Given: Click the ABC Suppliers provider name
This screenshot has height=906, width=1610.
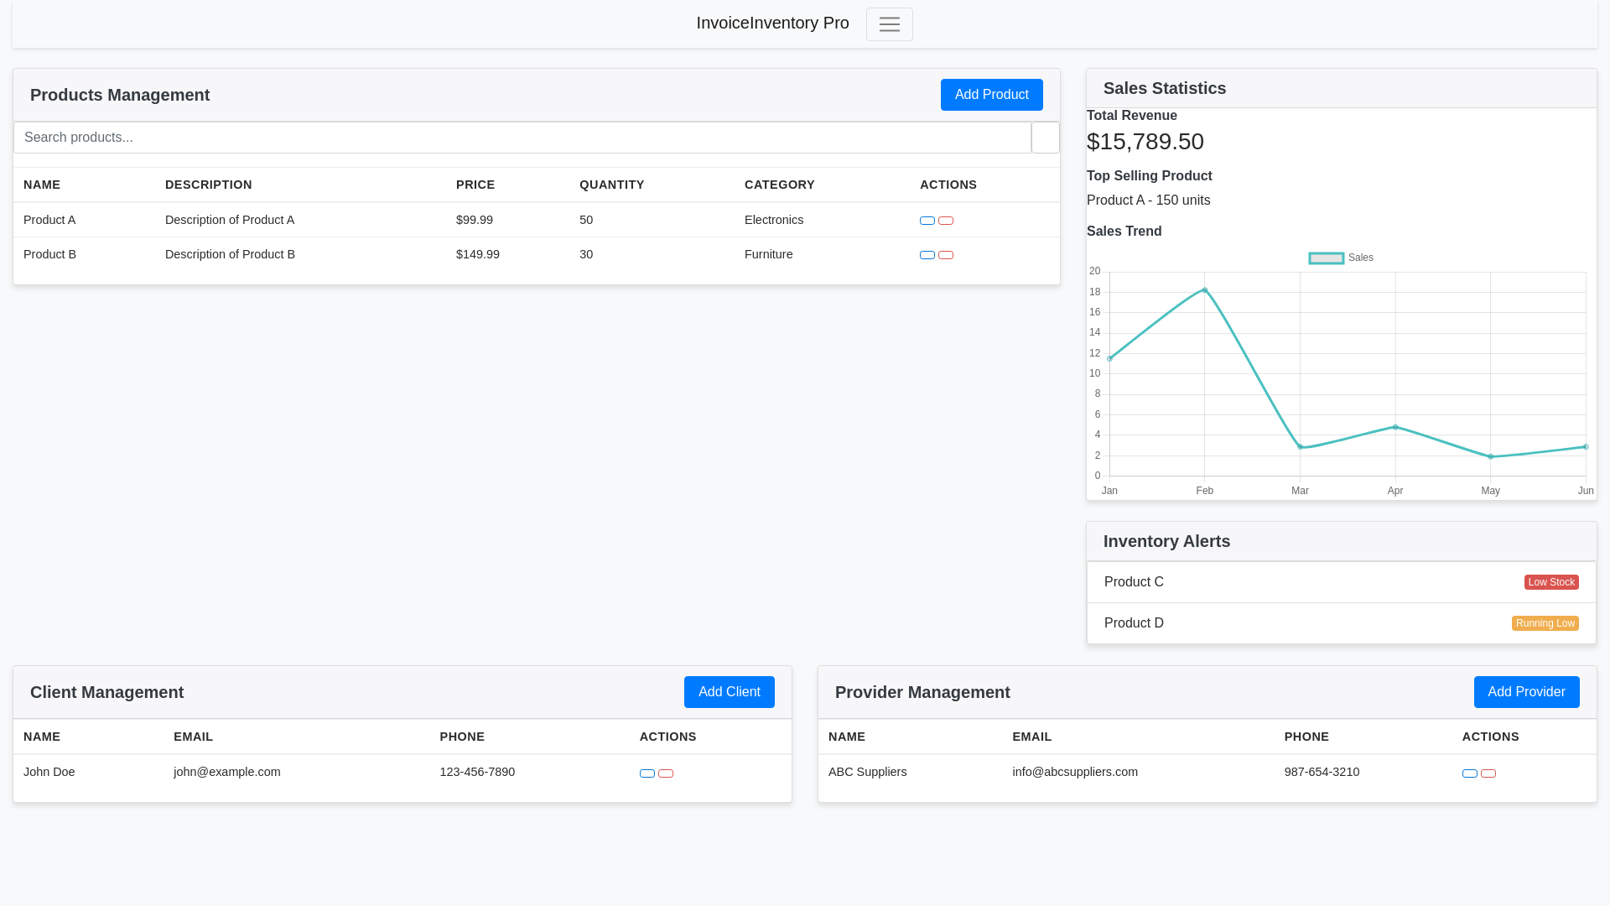Looking at the screenshot, I should pos(868,772).
